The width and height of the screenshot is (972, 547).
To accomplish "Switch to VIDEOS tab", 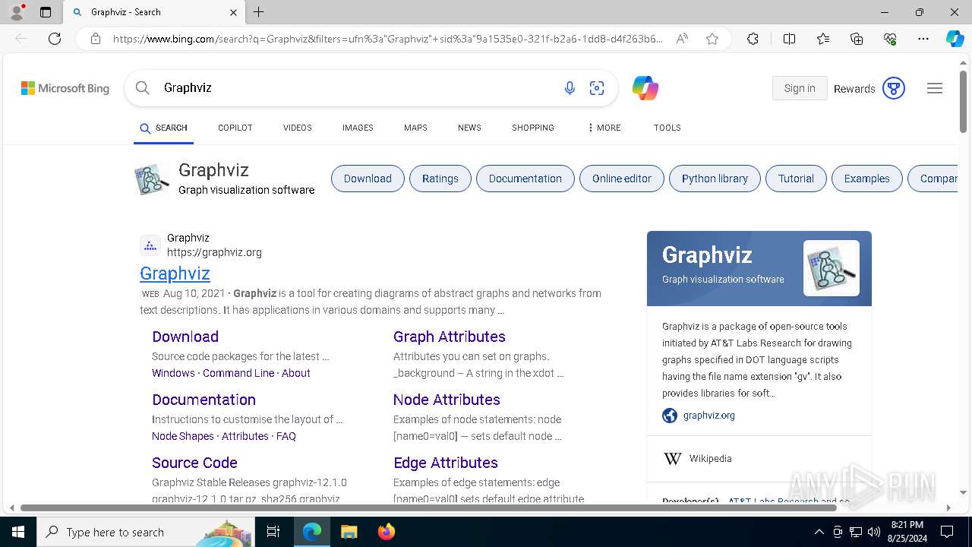I will [x=298, y=128].
